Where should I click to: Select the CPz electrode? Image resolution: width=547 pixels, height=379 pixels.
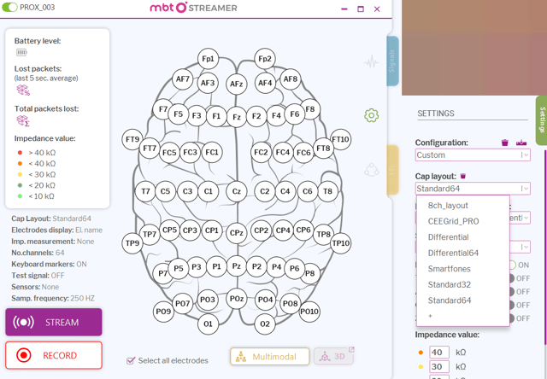pos(236,233)
